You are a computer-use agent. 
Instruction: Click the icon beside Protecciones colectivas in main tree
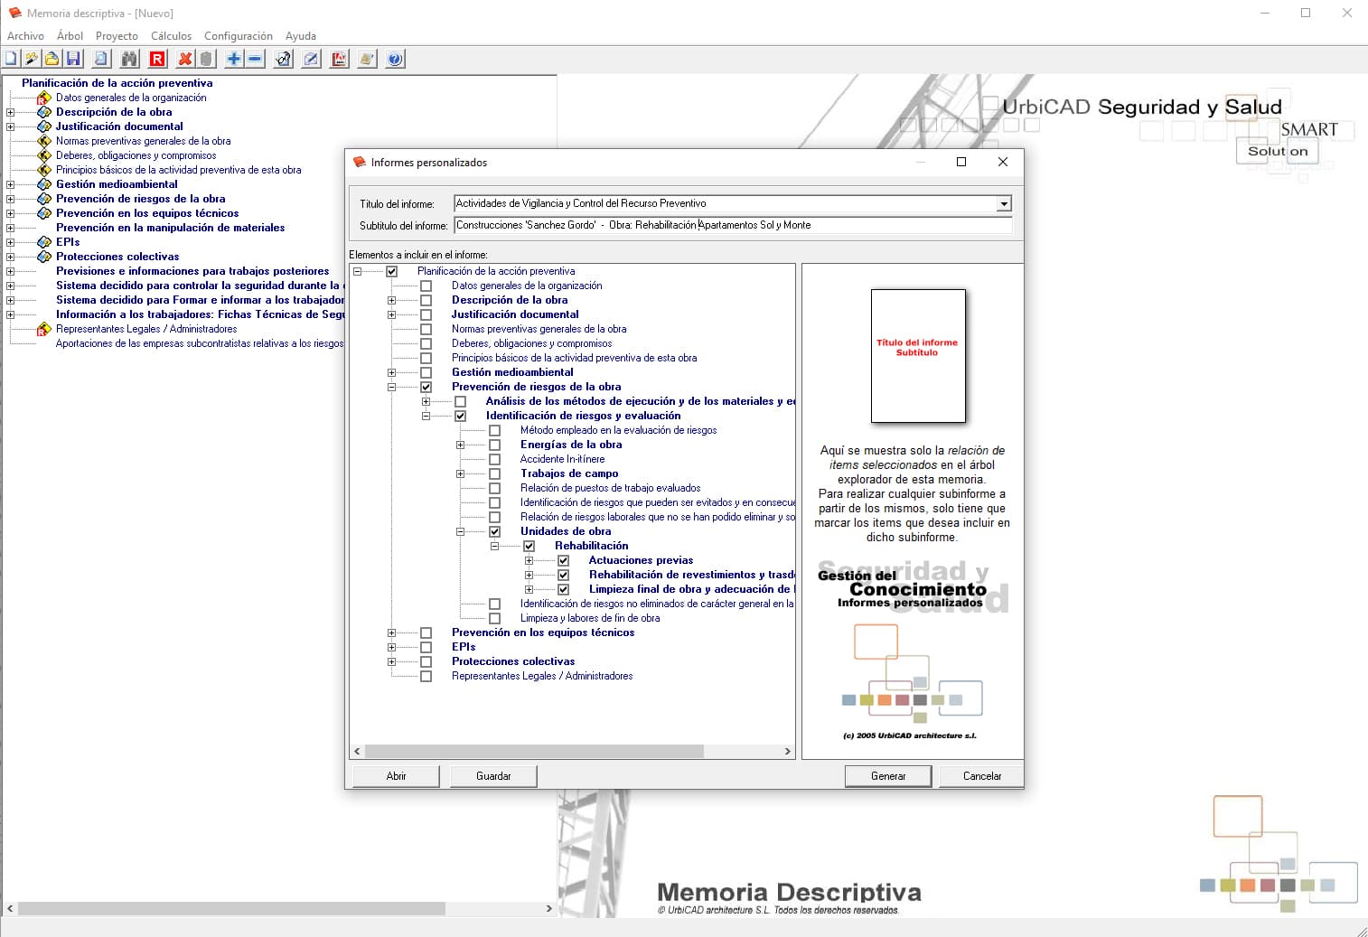pos(44,257)
